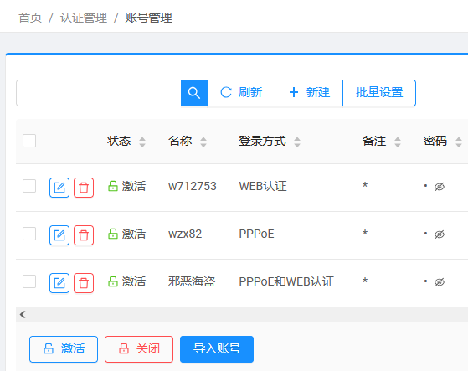
Task: Check the w712753 row checkbox
Action: pyautogui.click(x=29, y=186)
